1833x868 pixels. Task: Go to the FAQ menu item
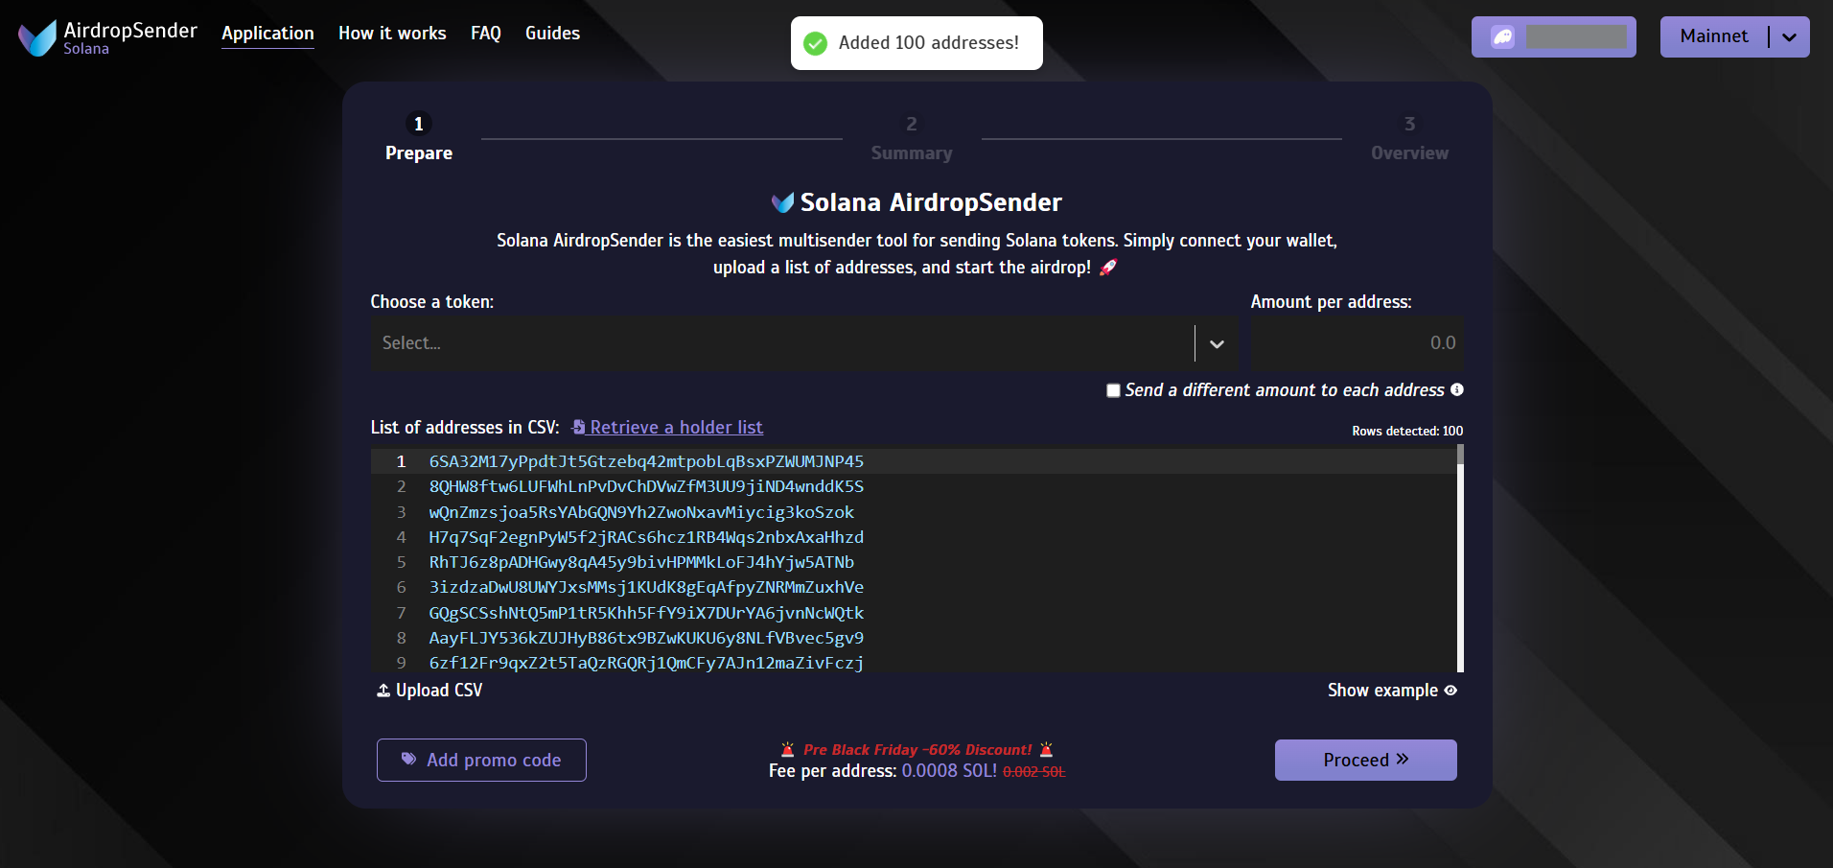485,34
